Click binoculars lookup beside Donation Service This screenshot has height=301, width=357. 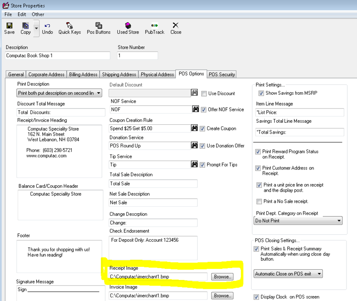click(194, 145)
